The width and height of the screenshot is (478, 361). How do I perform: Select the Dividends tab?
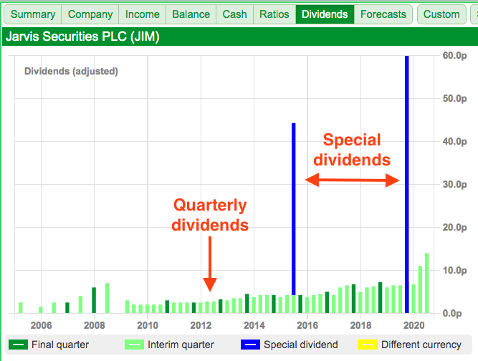(x=325, y=14)
